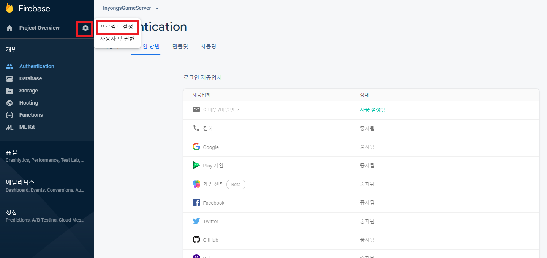
Task: Click the 제공업체 column header
Action: [201, 95]
